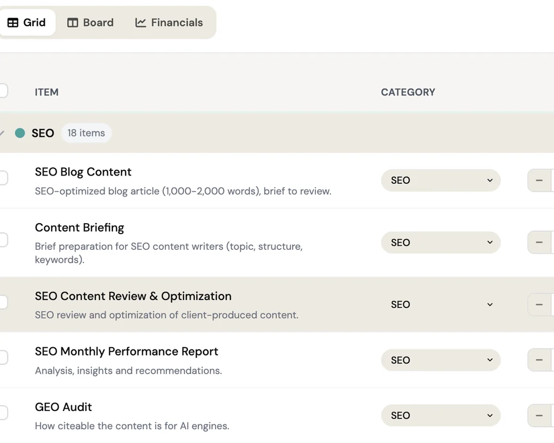
Task: Switch to the Grid view tab
Action: [27, 23]
